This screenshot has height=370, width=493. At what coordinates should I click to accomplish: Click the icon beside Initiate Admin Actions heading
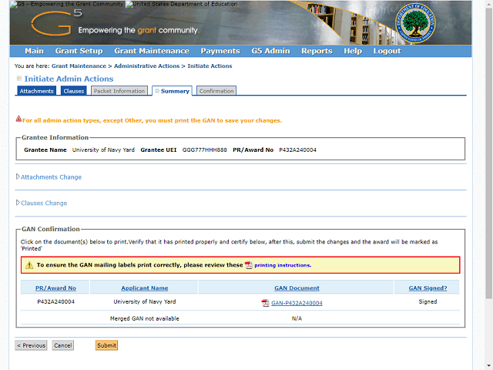18,79
